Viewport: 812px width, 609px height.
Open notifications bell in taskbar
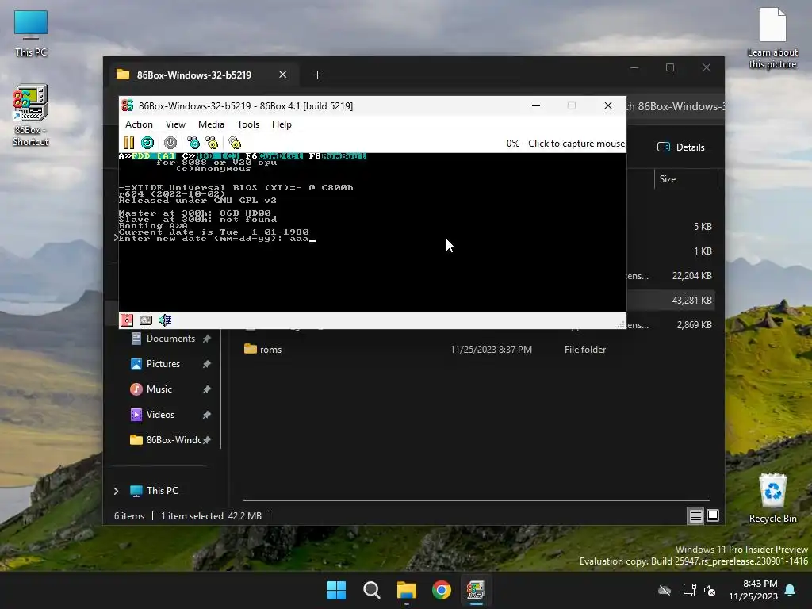[x=791, y=590]
